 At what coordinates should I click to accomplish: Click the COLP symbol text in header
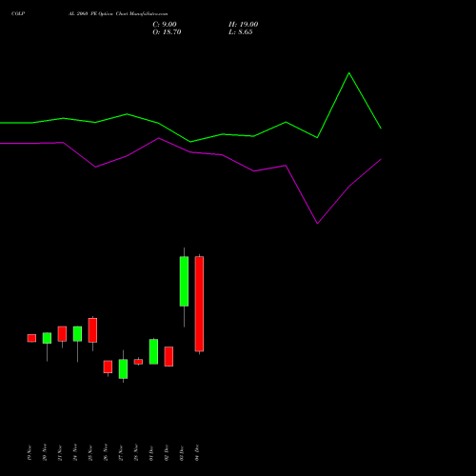click(18, 14)
